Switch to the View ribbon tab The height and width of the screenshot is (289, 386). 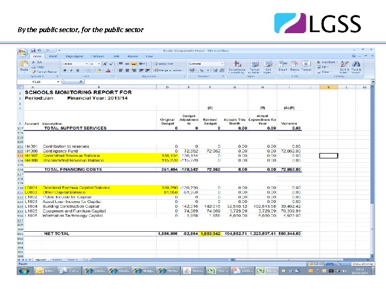[x=149, y=56]
